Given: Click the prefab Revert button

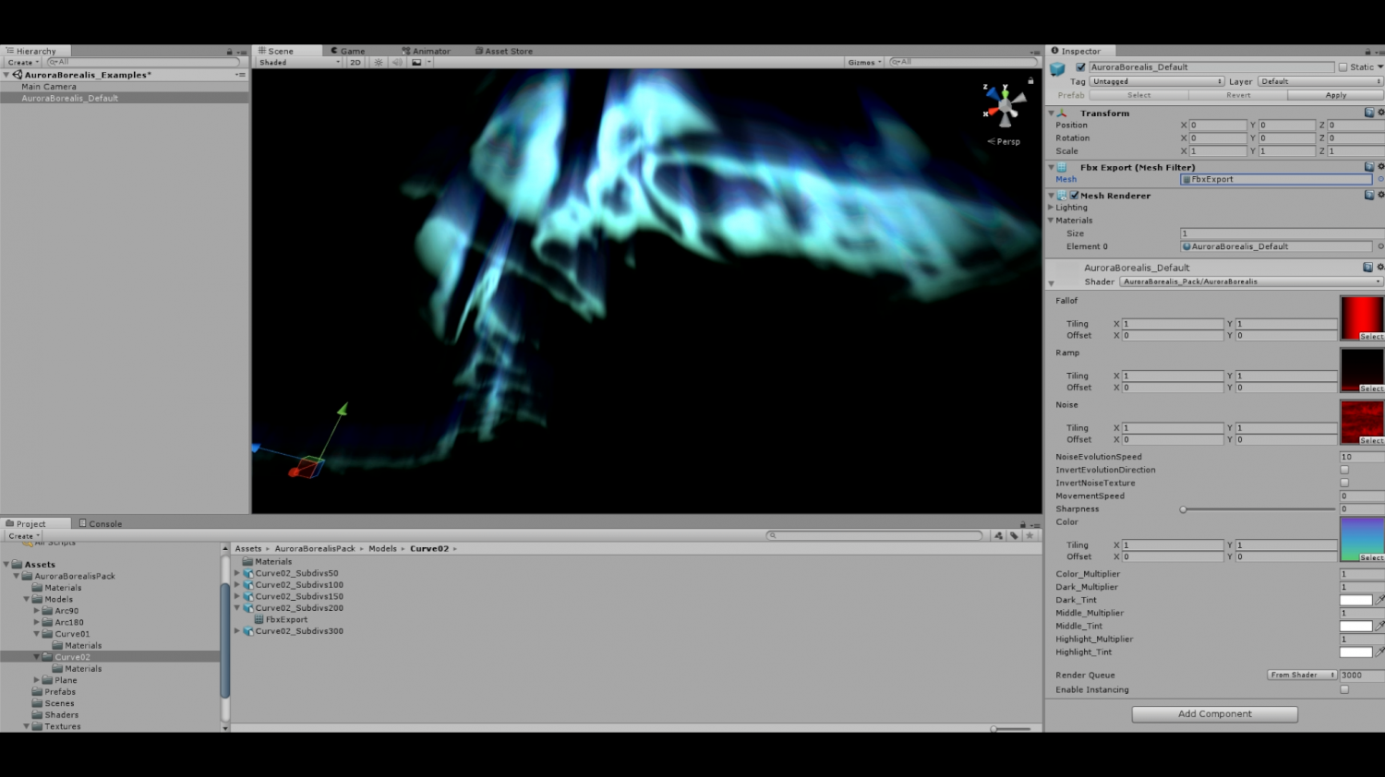Looking at the screenshot, I should click(x=1238, y=95).
